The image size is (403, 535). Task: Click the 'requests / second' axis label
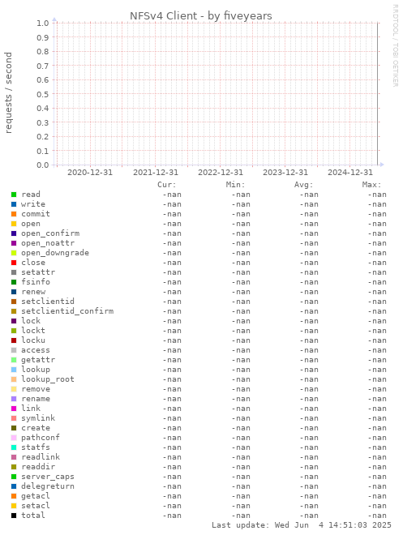point(8,92)
